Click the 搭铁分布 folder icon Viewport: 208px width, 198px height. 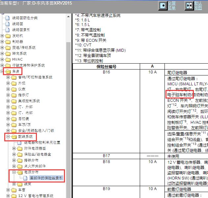tap(20, 160)
